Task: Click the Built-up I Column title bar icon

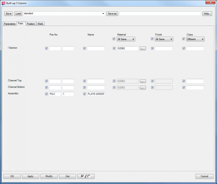Action: [4, 3]
